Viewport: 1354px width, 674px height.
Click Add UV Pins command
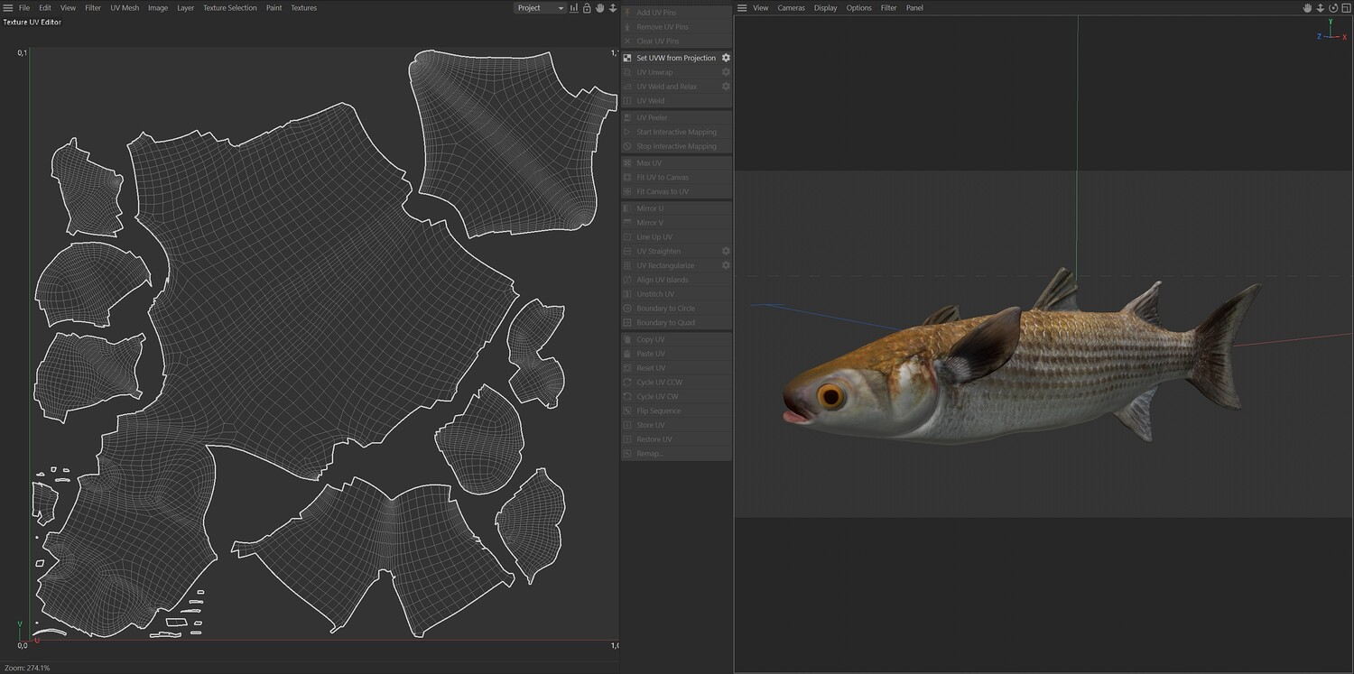[676, 13]
